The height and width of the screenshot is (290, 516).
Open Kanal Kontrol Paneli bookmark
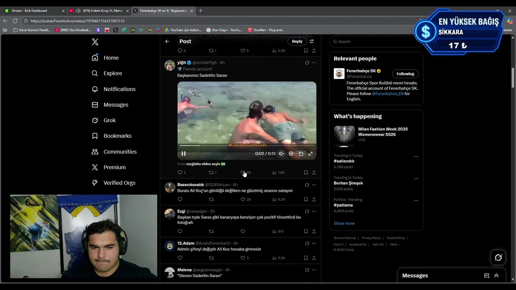pos(32,30)
